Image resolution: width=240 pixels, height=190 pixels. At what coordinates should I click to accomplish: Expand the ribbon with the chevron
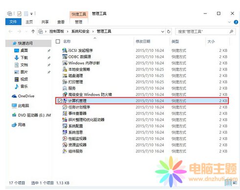pyautogui.click(x=229, y=22)
